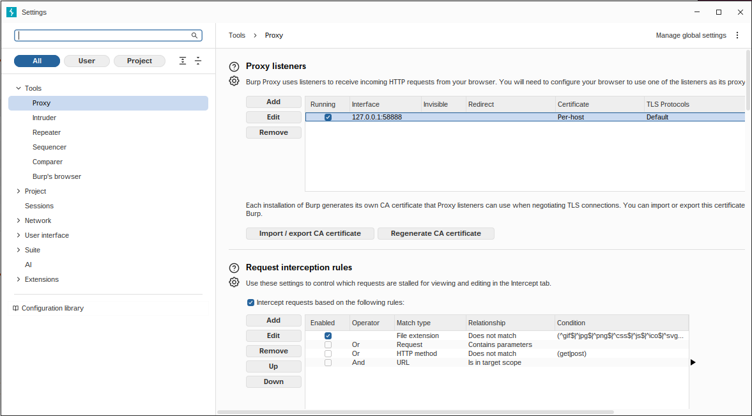Click the collapse all sections icon

point(198,61)
